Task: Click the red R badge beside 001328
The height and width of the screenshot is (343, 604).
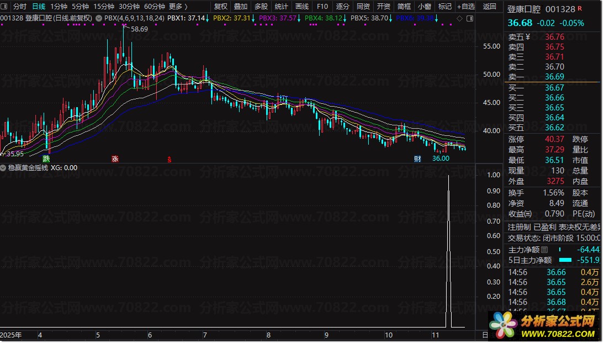Action: pyautogui.click(x=580, y=8)
